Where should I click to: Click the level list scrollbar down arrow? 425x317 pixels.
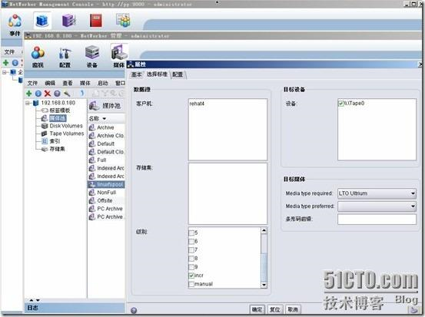(264, 285)
